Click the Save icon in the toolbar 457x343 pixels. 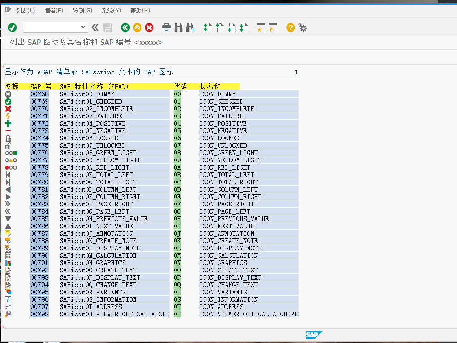107,28
